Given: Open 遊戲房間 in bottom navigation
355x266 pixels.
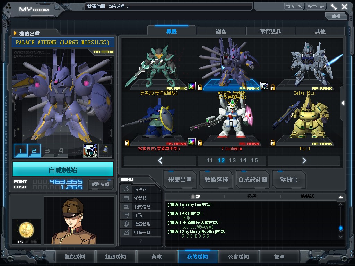Looking at the screenshot, I should 75,257.
